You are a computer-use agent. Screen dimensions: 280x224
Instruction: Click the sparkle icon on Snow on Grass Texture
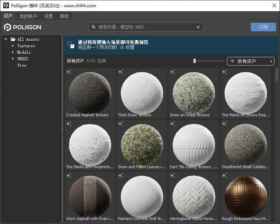coord(173,72)
